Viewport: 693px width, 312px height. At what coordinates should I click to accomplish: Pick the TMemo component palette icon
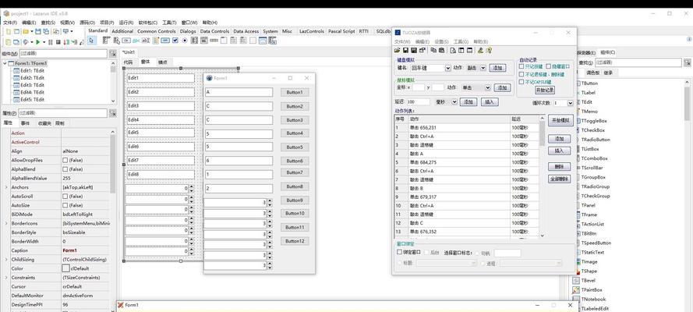point(156,41)
